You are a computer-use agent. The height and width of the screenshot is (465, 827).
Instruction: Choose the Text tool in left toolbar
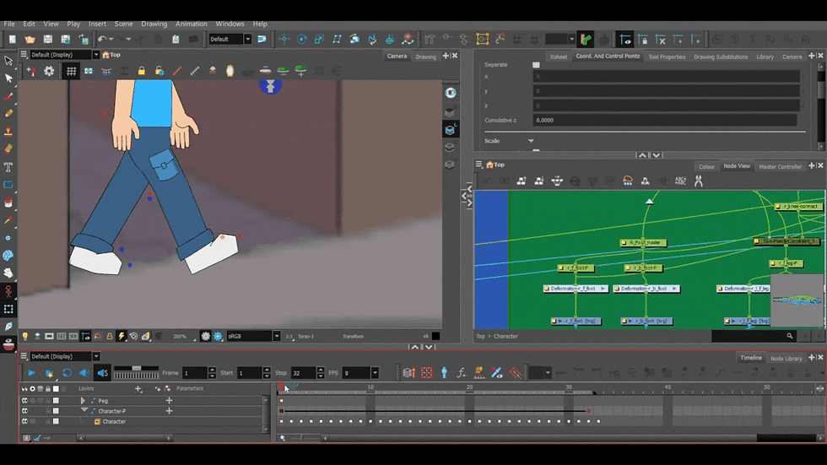pos(8,167)
